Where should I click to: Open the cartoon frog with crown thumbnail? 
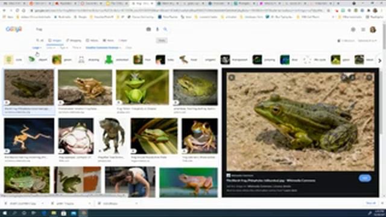pyautogui.click(x=142, y=87)
